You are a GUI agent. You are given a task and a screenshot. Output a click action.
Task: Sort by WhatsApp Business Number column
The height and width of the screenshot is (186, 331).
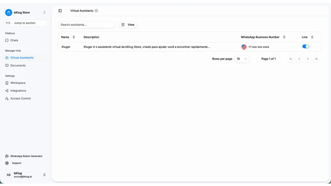[x=263, y=37]
